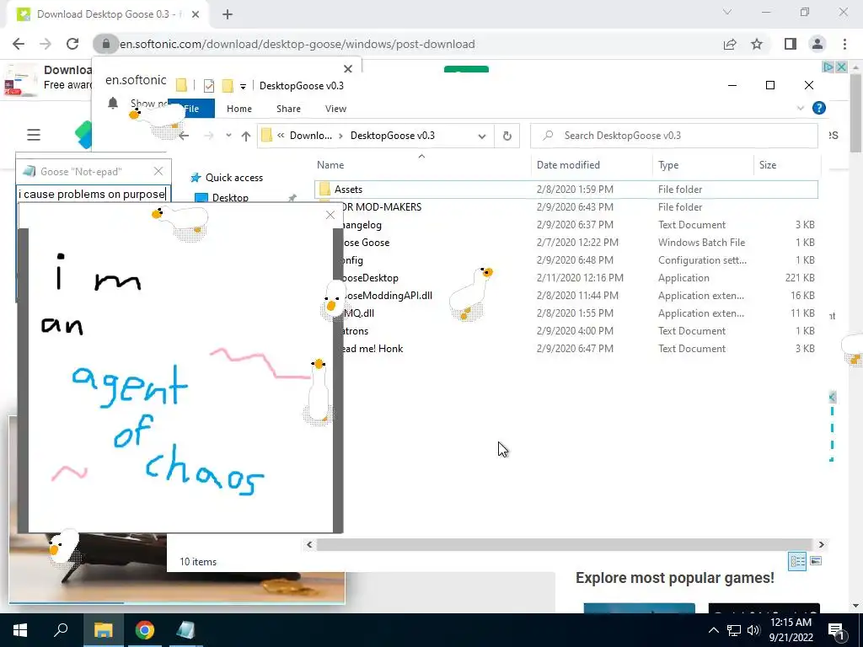Open Customize Quick Access Toolbar dropdown

(x=243, y=86)
